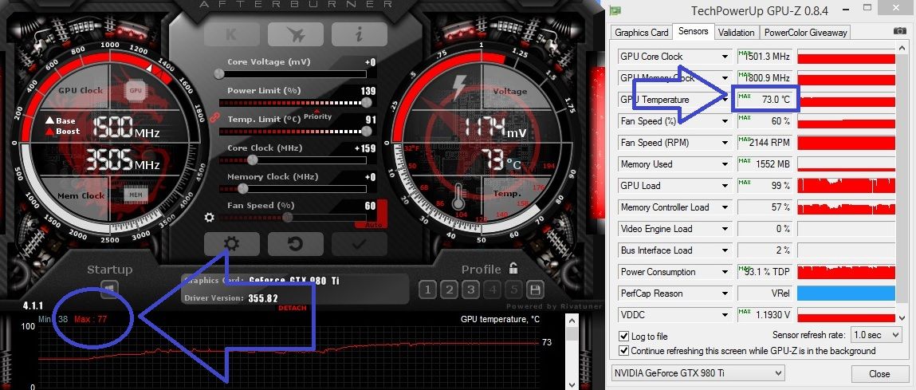Select profile slot 2
This screenshot has width=916, height=390.
click(x=449, y=290)
